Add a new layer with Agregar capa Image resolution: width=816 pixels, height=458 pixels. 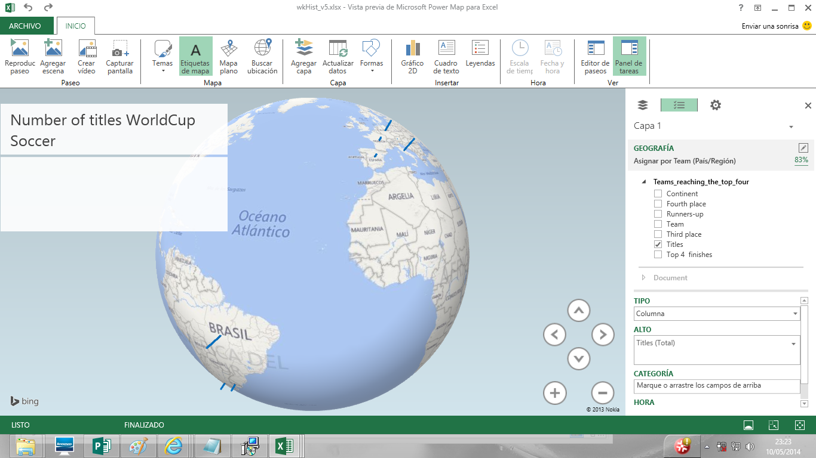click(x=303, y=55)
